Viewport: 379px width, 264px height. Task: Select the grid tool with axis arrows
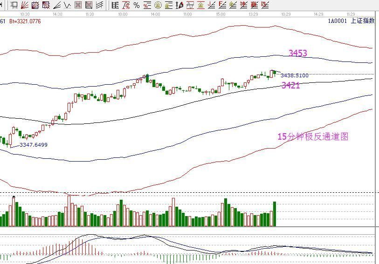(x=89, y=5)
